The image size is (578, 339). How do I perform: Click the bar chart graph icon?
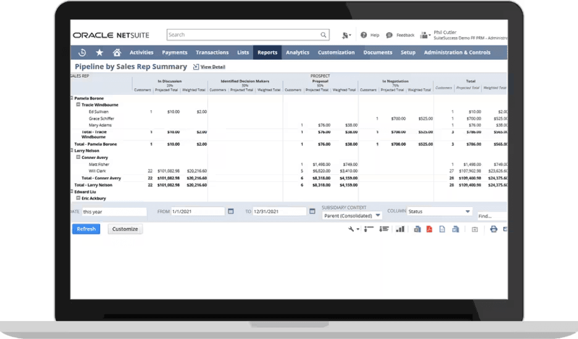[x=400, y=229]
